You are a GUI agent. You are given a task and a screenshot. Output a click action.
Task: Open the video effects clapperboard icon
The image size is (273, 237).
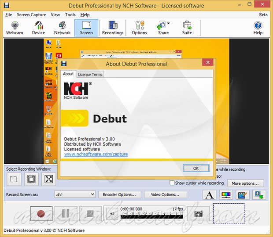point(242,195)
